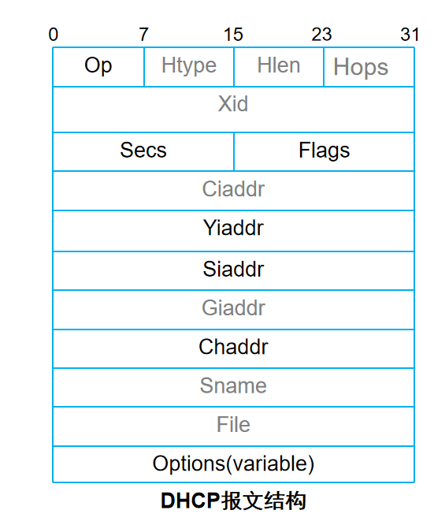Click the Yiaddr row
This screenshot has width=434, height=525.
click(x=234, y=231)
